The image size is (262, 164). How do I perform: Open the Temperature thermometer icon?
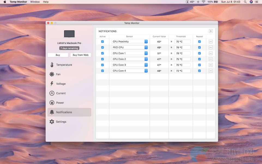(x=52, y=65)
